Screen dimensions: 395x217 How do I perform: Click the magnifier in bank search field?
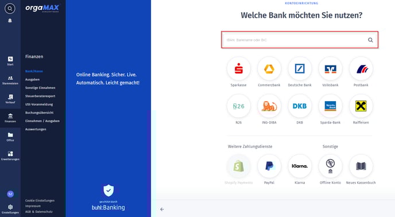click(x=370, y=40)
